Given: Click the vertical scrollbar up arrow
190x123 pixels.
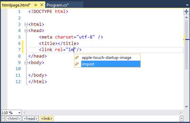Looking at the screenshot, I should [x=186, y=17].
